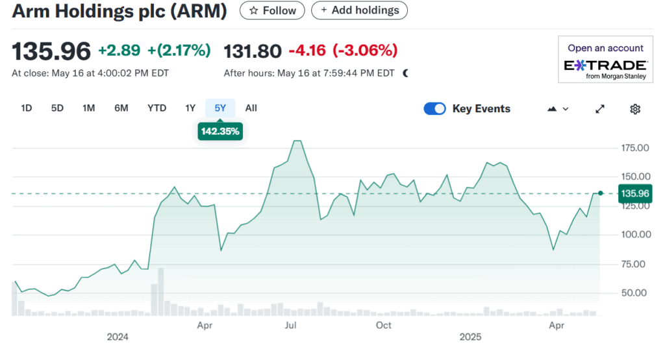Click the 175.00 axis label
This screenshot has height=347, width=665.
(x=635, y=148)
